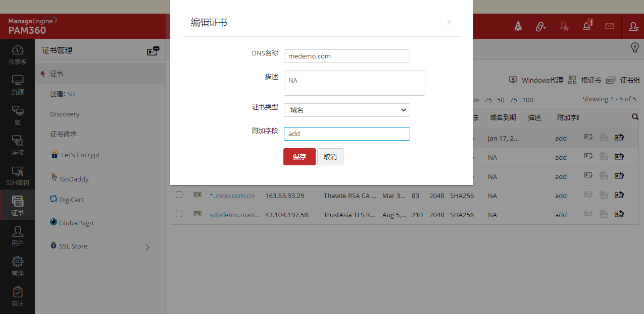Click the Windows代理 link
Screen dimensions: 644x314
(x=542, y=80)
